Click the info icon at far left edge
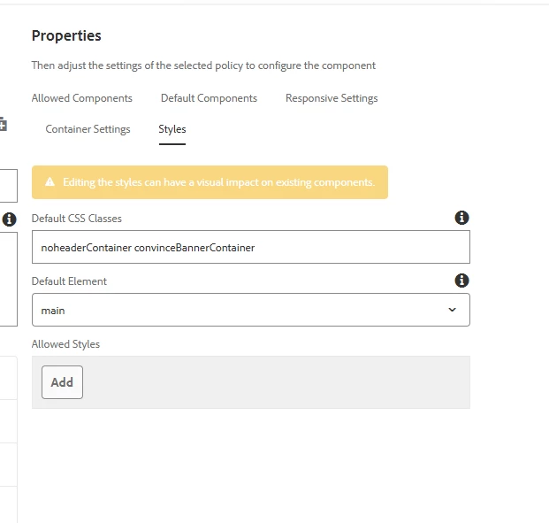This screenshot has height=523, width=549. 9,219
